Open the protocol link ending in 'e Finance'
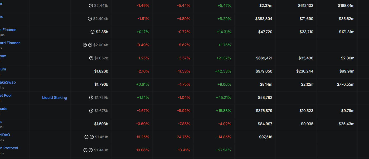The image size is (369, 159). (8, 30)
